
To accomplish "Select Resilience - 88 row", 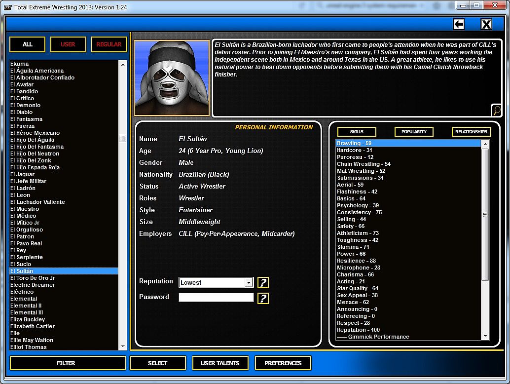I will (x=408, y=261).
